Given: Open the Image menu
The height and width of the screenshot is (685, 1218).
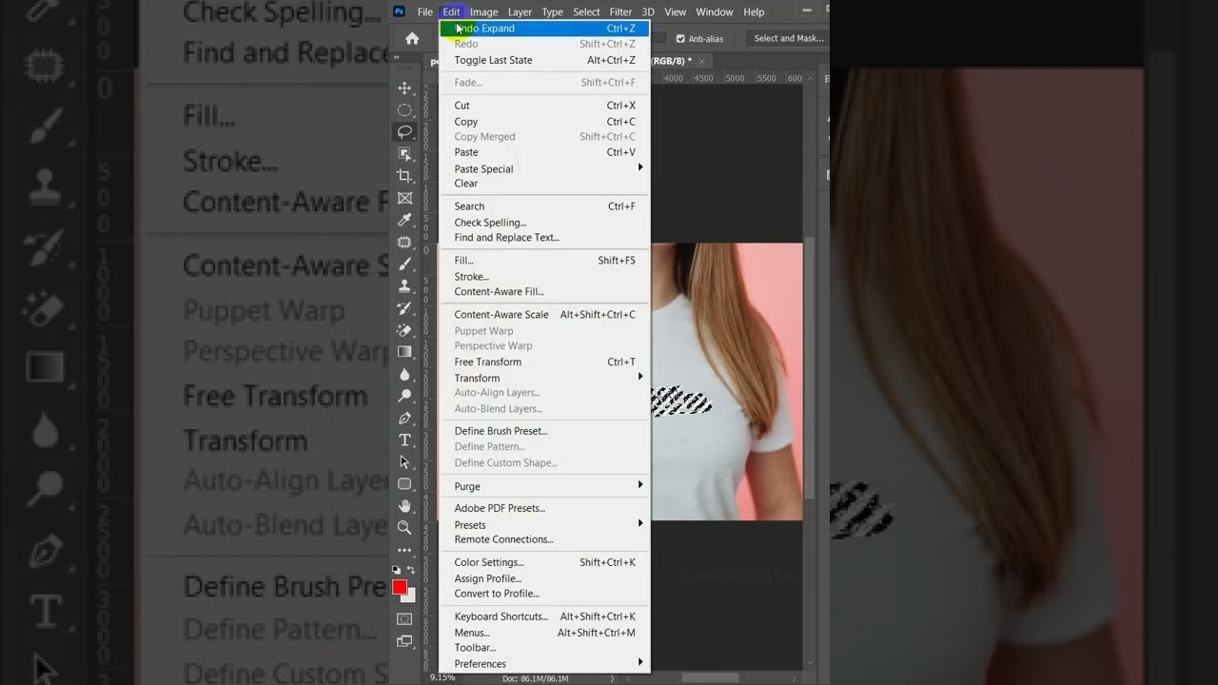Looking at the screenshot, I should [x=483, y=11].
